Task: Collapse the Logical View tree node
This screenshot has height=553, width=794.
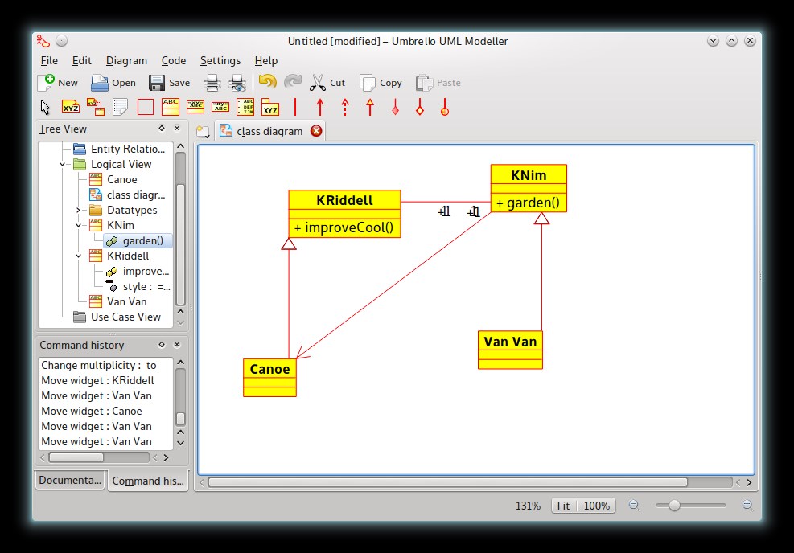Action: click(x=63, y=164)
